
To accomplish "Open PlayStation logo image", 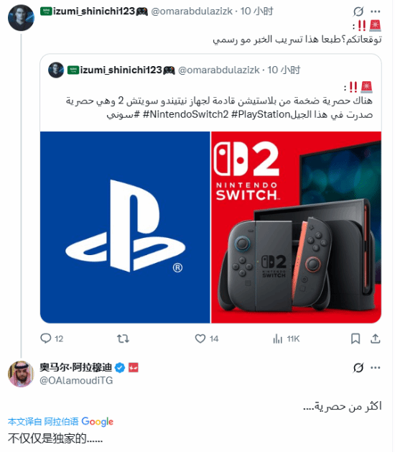I will coord(125,227).
